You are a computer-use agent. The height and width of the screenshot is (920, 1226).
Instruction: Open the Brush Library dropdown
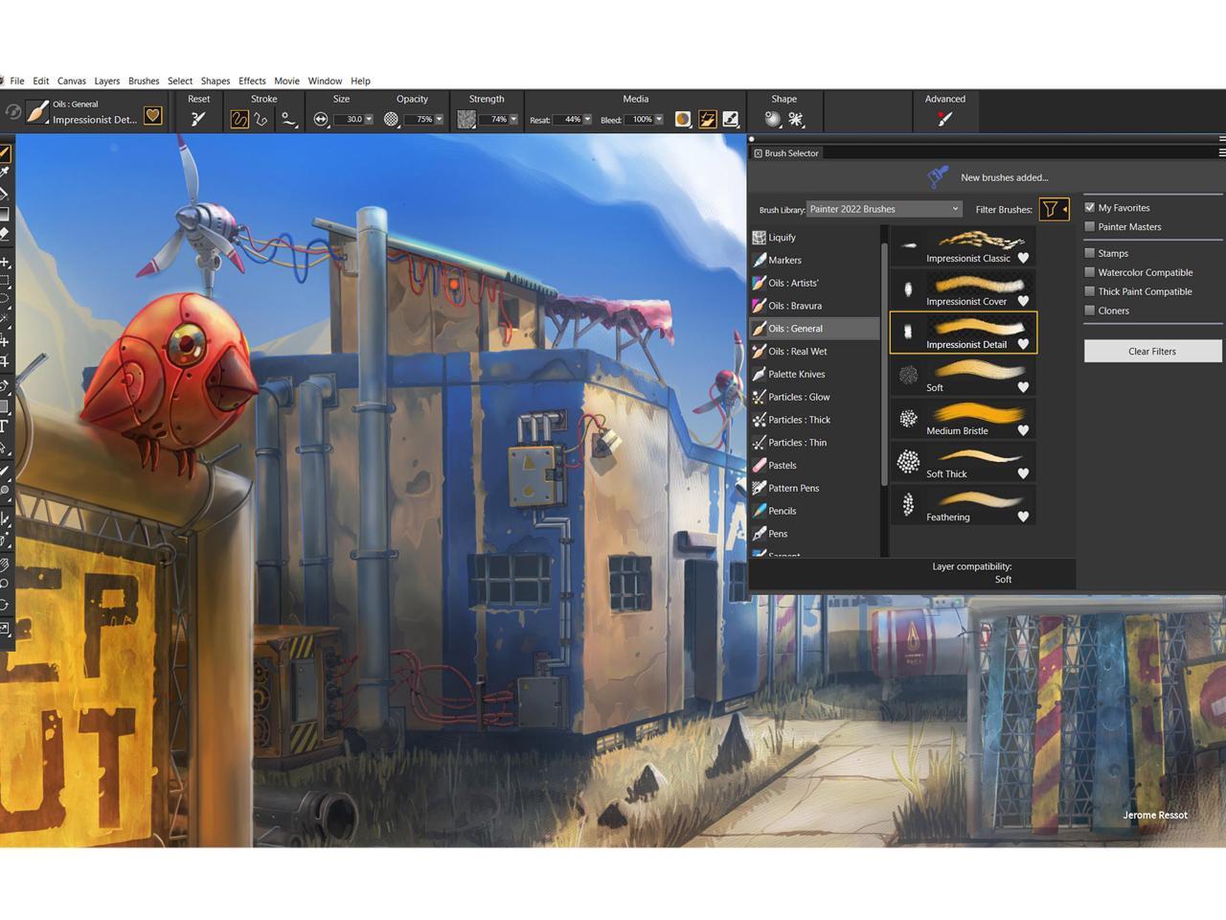(884, 209)
